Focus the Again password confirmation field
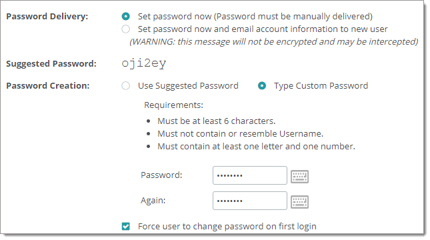 pos(250,201)
